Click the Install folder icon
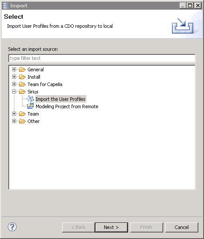The width and height of the screenshot is (204, 239). (x=22, y=77)
